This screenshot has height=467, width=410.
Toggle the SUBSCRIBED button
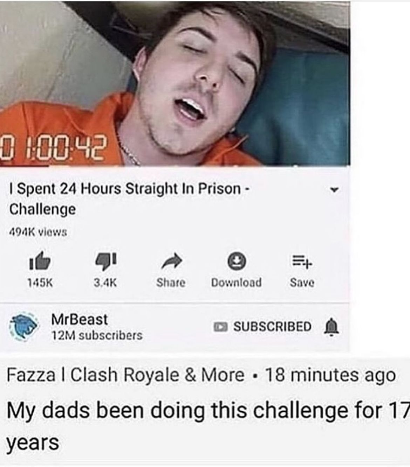coord(263,327)
